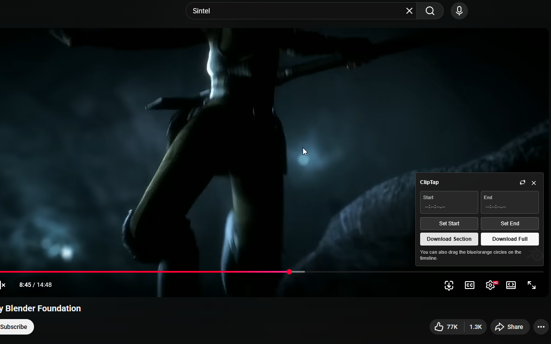Close the ClipTap panel

coord(534,183)
